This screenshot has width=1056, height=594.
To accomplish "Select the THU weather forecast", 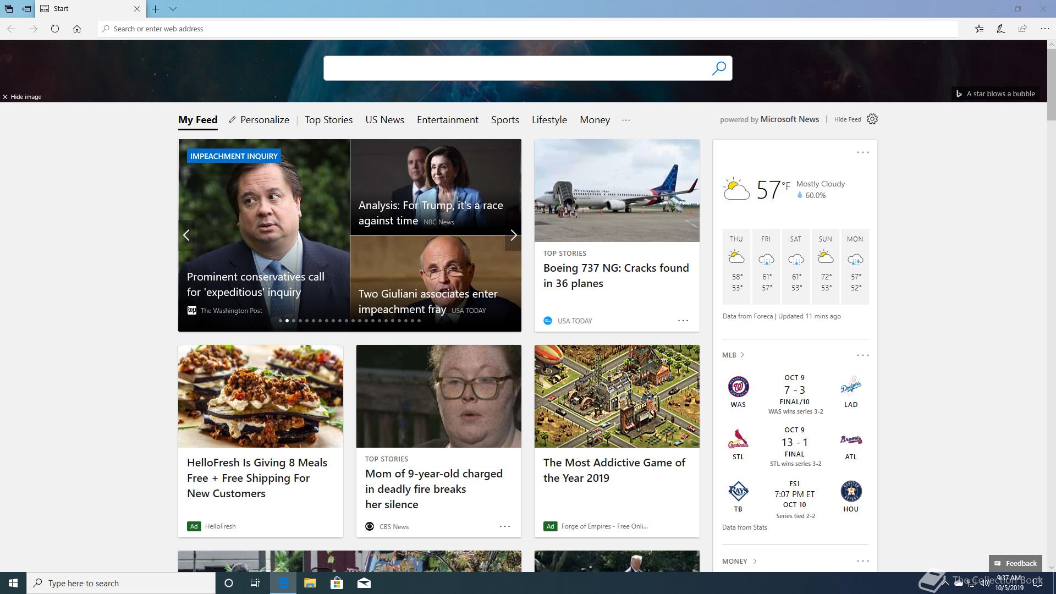I will pos(736,266).
